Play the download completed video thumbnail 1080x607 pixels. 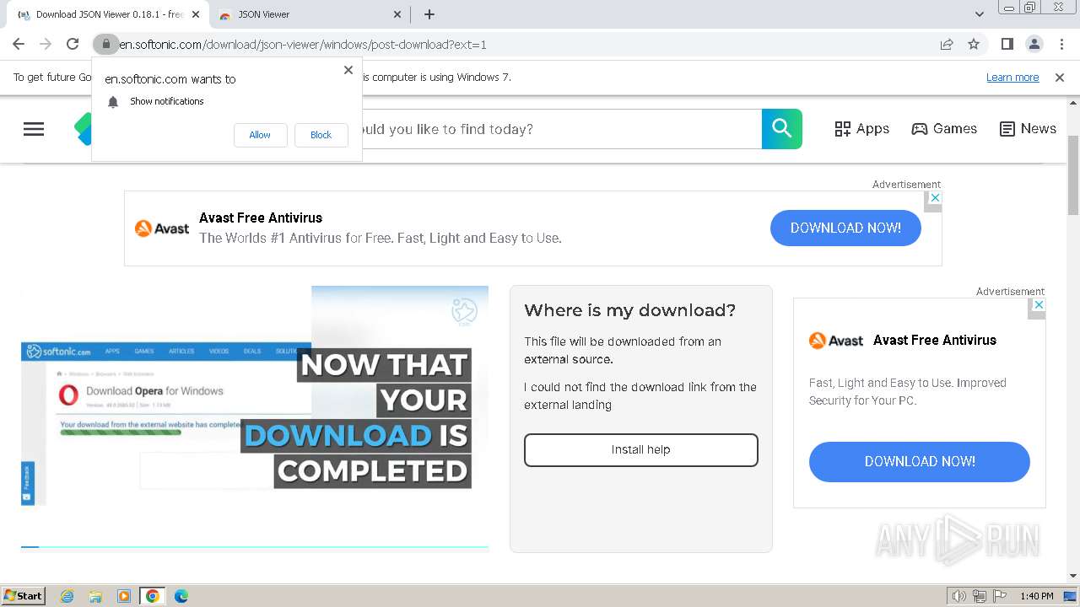tap(255, 416)
